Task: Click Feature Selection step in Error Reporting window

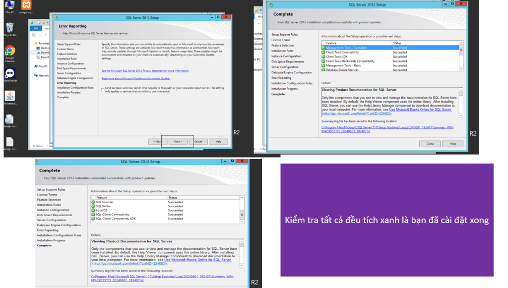Action: pyautogui.click(x=67, y=54)
